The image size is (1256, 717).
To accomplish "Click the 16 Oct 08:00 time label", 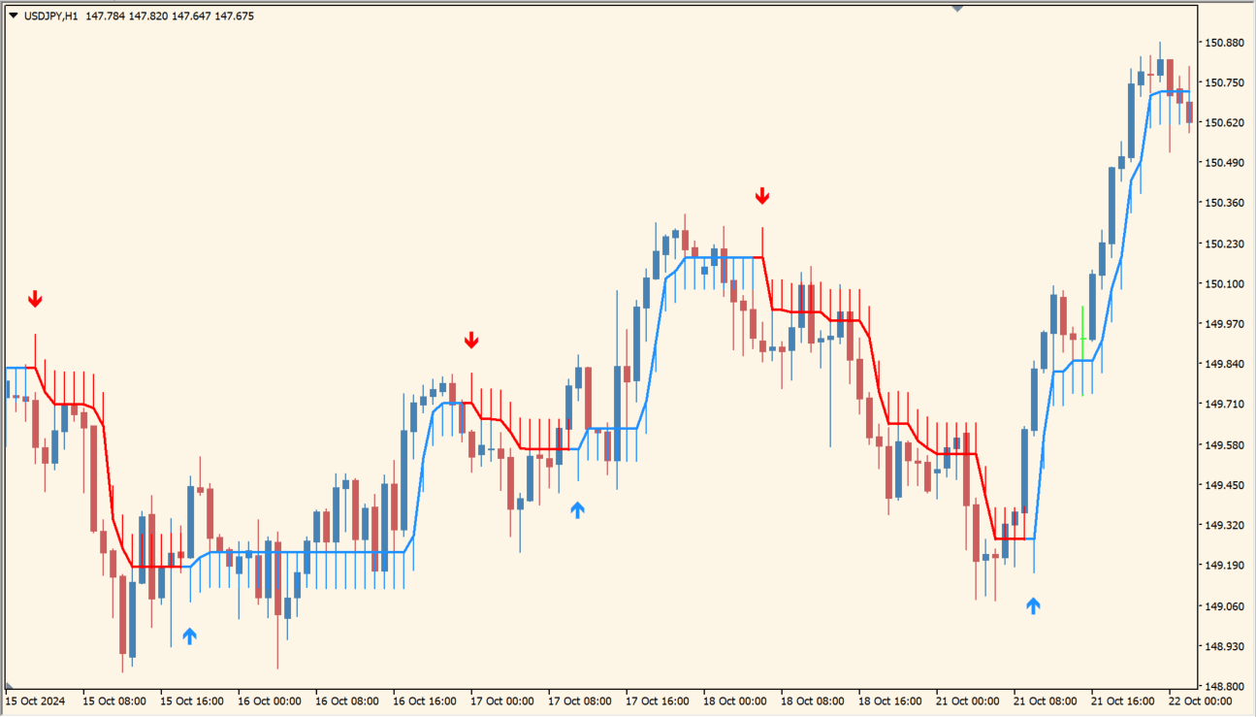I will click(347, 701).
